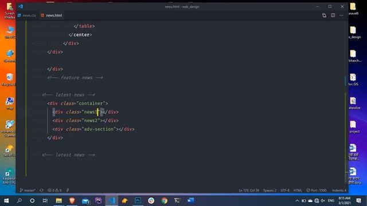Open clock showing 8:15 AM
The height and width of the screenshot is (206, 367).
[x=345, y=201]
